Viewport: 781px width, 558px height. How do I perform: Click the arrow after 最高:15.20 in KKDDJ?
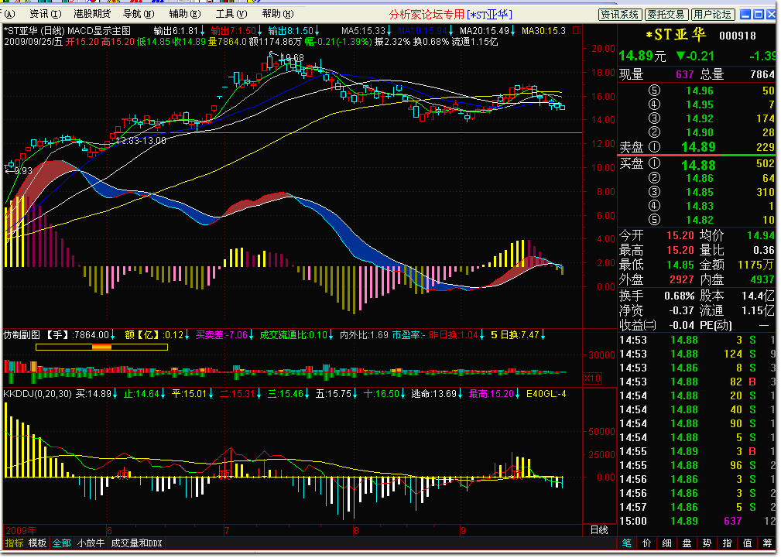tap(517, 394)
